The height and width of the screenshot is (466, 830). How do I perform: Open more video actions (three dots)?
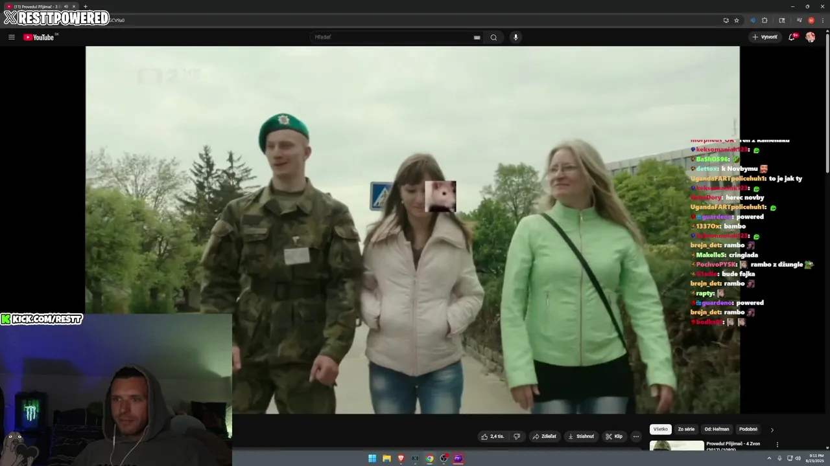point(636,436)
